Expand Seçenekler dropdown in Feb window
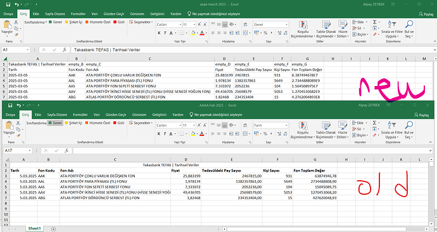 (x=141, y=123)
